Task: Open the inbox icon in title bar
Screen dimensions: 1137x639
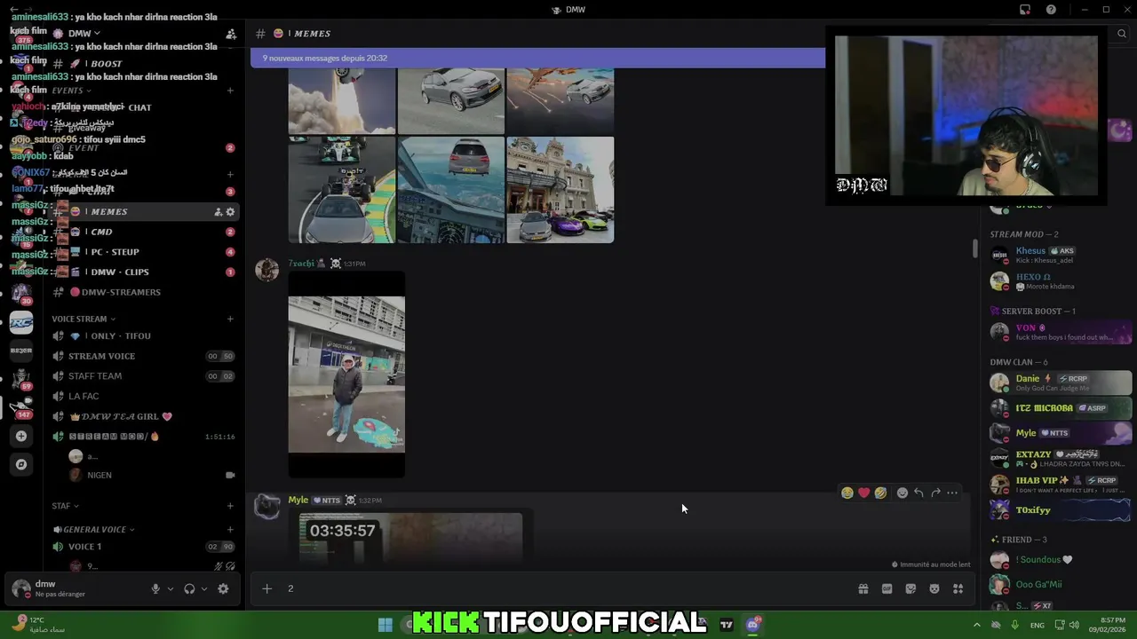Action: 1025,10
